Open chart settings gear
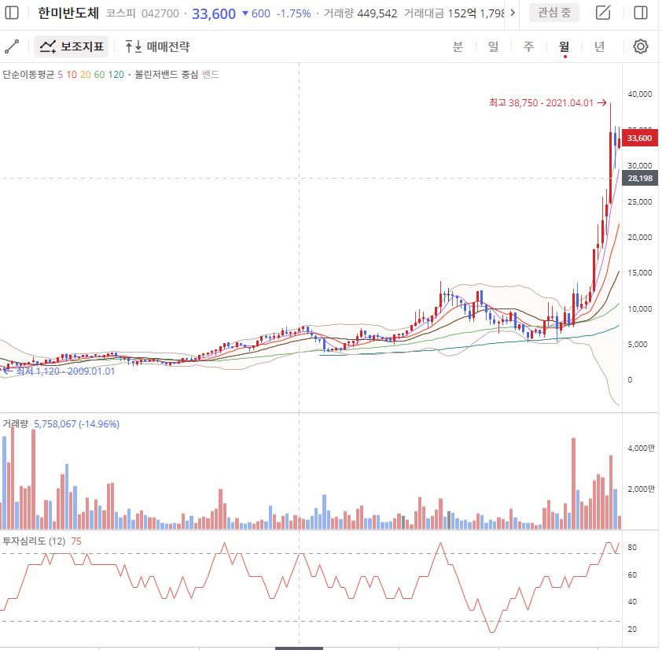662x650 pixels. pyautogui.click(x=641, y=46)
